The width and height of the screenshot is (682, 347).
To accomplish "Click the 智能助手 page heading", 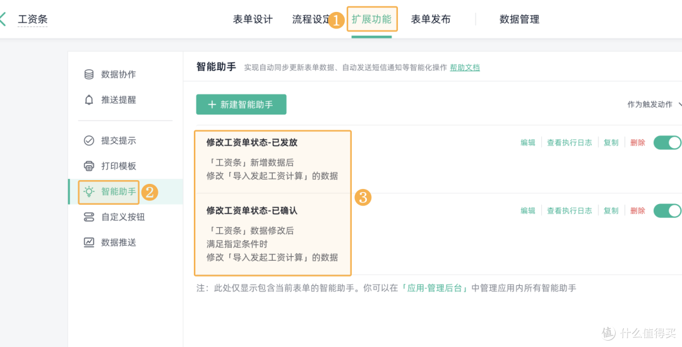I will coord(216,67).
